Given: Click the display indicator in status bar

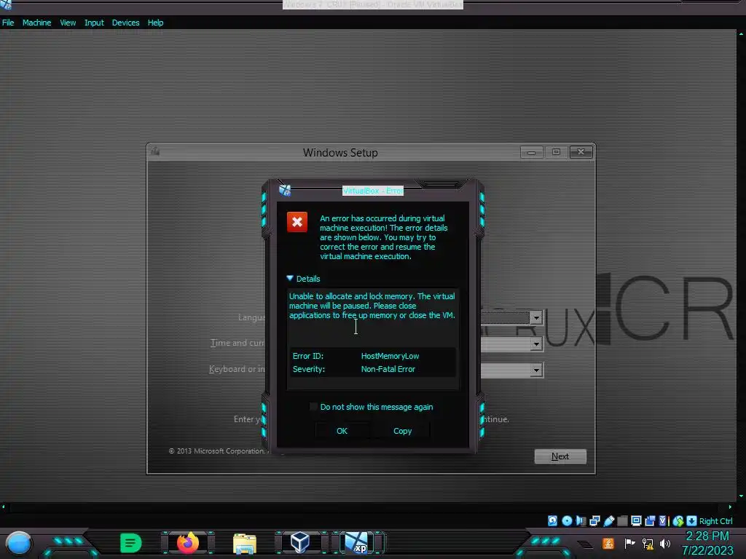Looking at the screenshot, I should pos(636,521).
